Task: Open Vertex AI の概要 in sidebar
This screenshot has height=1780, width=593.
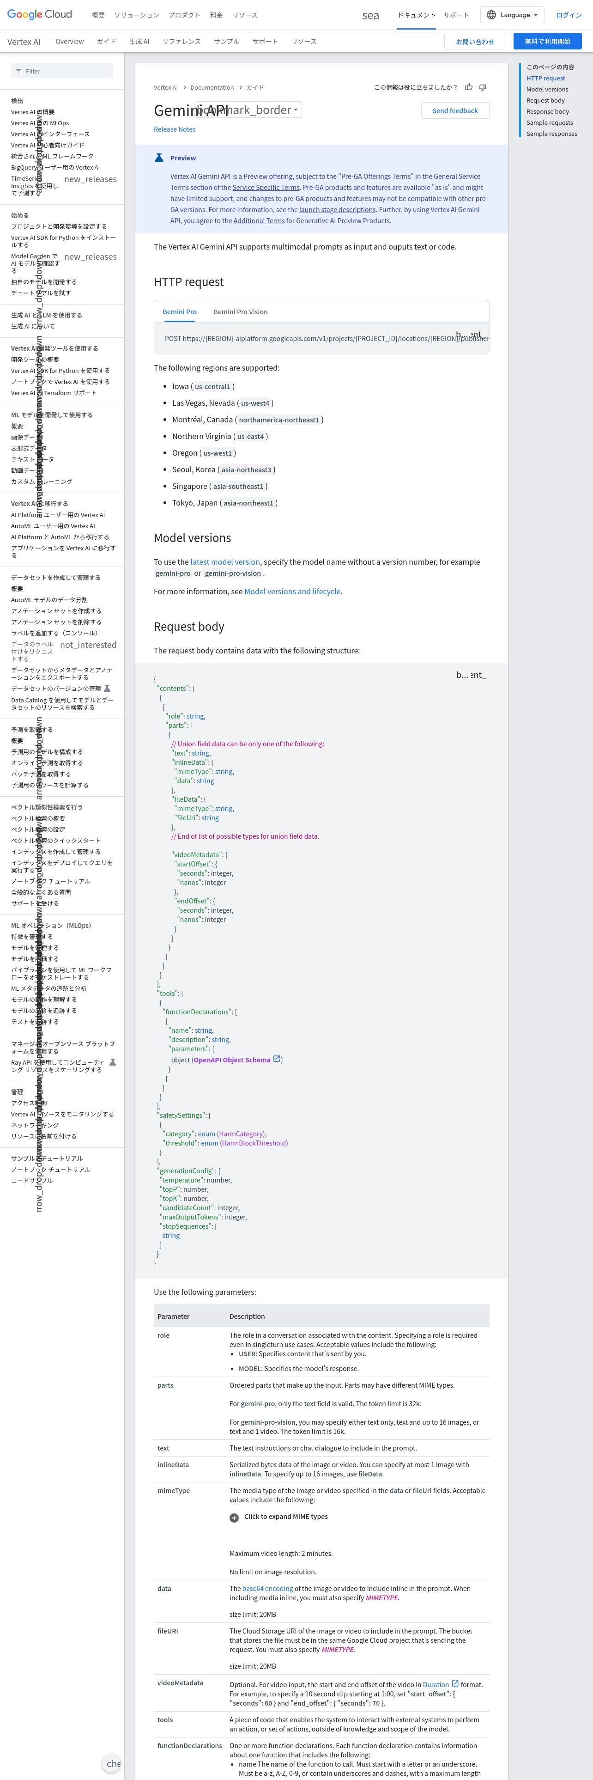Action: 32,112
